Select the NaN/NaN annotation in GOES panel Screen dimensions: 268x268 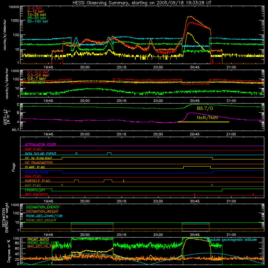[x=207, y=118]
